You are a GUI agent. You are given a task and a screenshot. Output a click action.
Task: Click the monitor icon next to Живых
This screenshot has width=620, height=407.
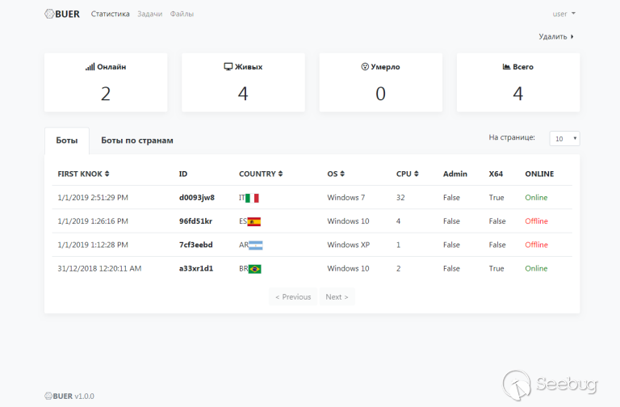228,67
